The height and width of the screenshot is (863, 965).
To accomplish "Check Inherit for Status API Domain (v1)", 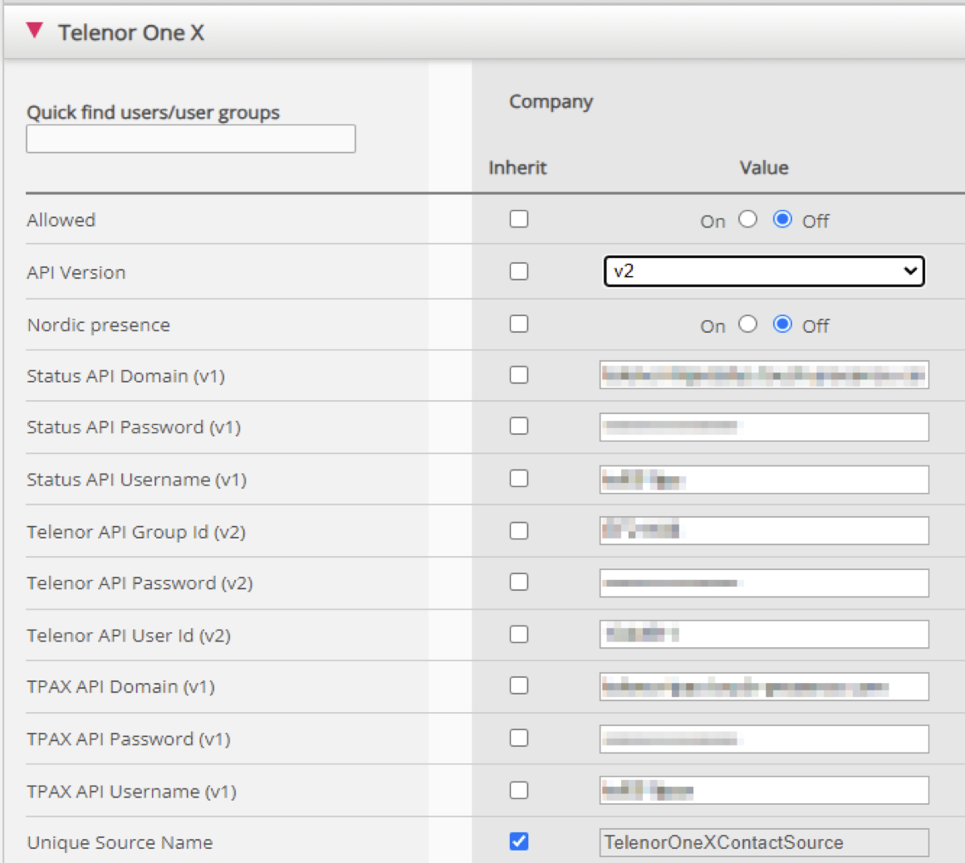I will [519, 375].
